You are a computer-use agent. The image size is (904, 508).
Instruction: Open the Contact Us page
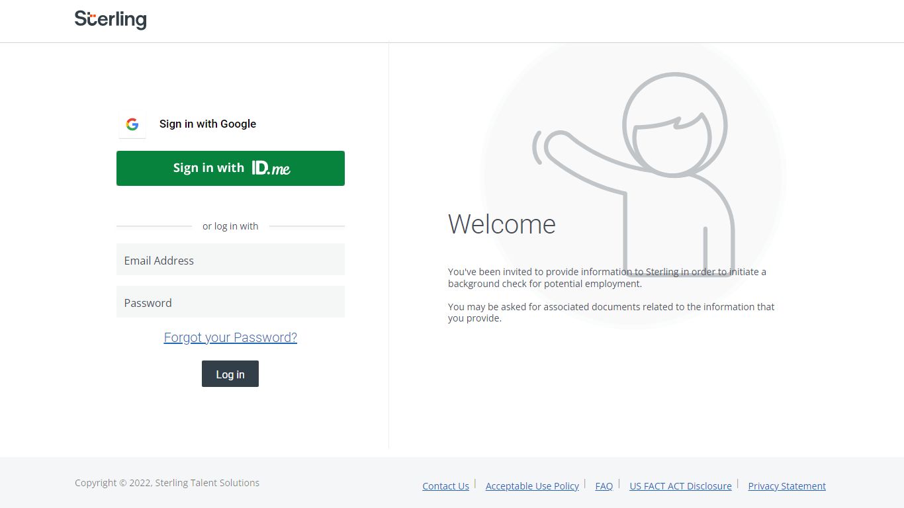click(x=445, y=486)
